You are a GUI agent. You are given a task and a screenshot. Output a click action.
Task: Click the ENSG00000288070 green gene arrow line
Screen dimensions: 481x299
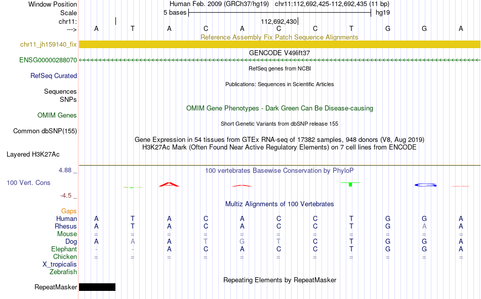[x=279, y=60]
